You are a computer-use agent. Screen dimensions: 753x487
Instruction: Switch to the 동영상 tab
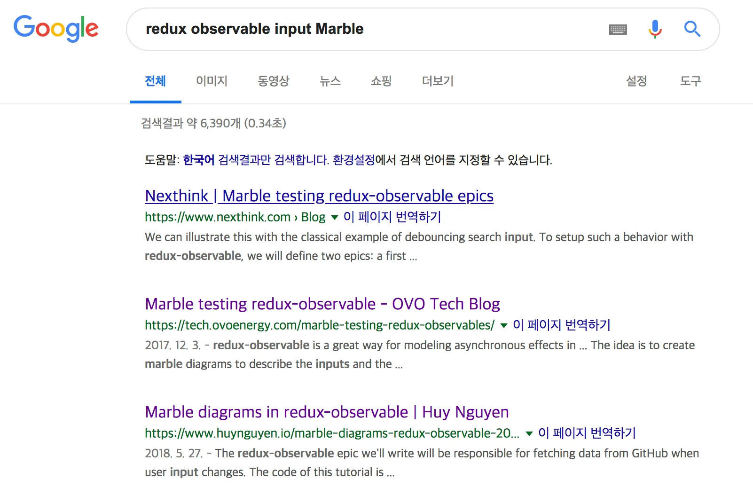274,81
